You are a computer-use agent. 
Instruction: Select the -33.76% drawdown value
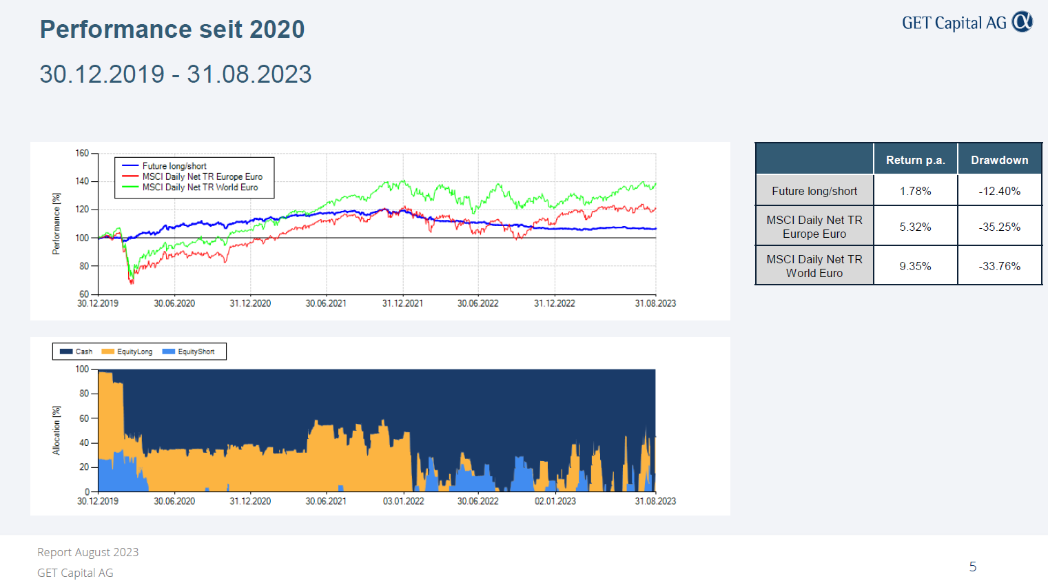[999, 266]
